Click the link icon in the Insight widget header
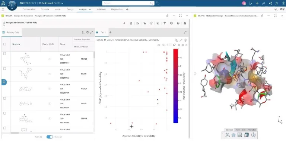The width and height of the screenshot is (286, 141). click(167, 16)
